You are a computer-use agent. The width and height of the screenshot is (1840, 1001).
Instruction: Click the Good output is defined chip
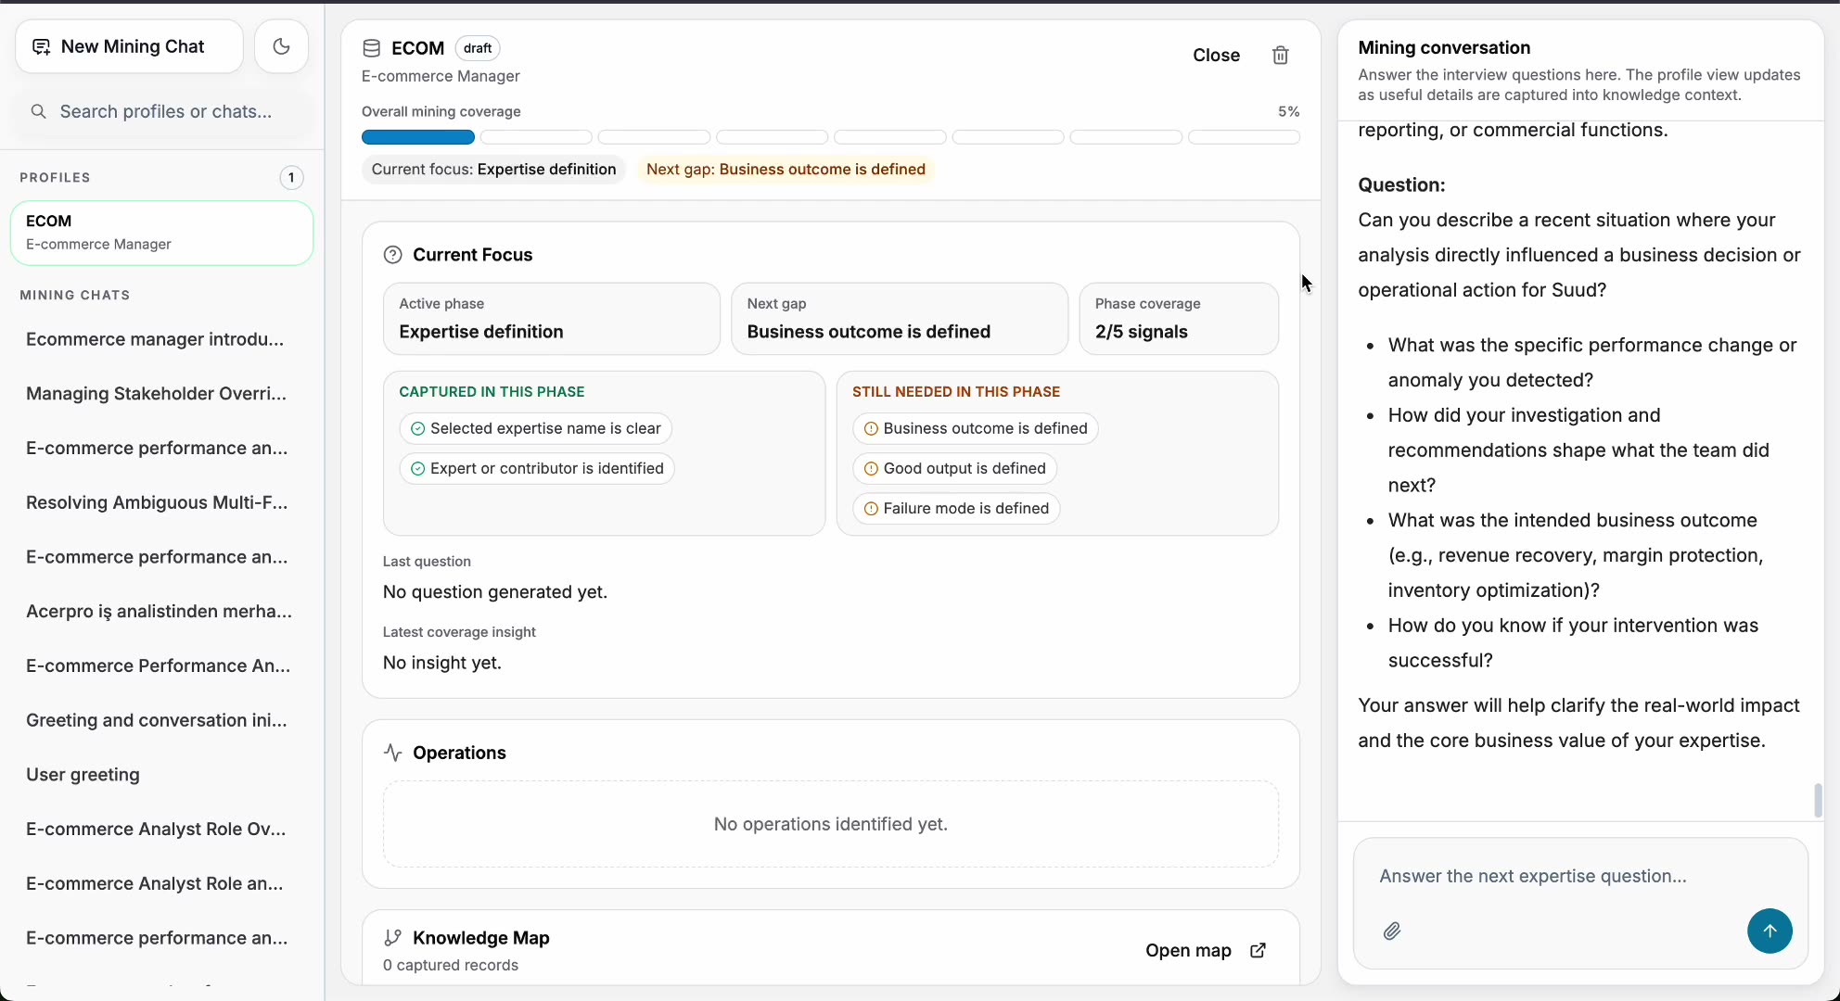[955, 468]
